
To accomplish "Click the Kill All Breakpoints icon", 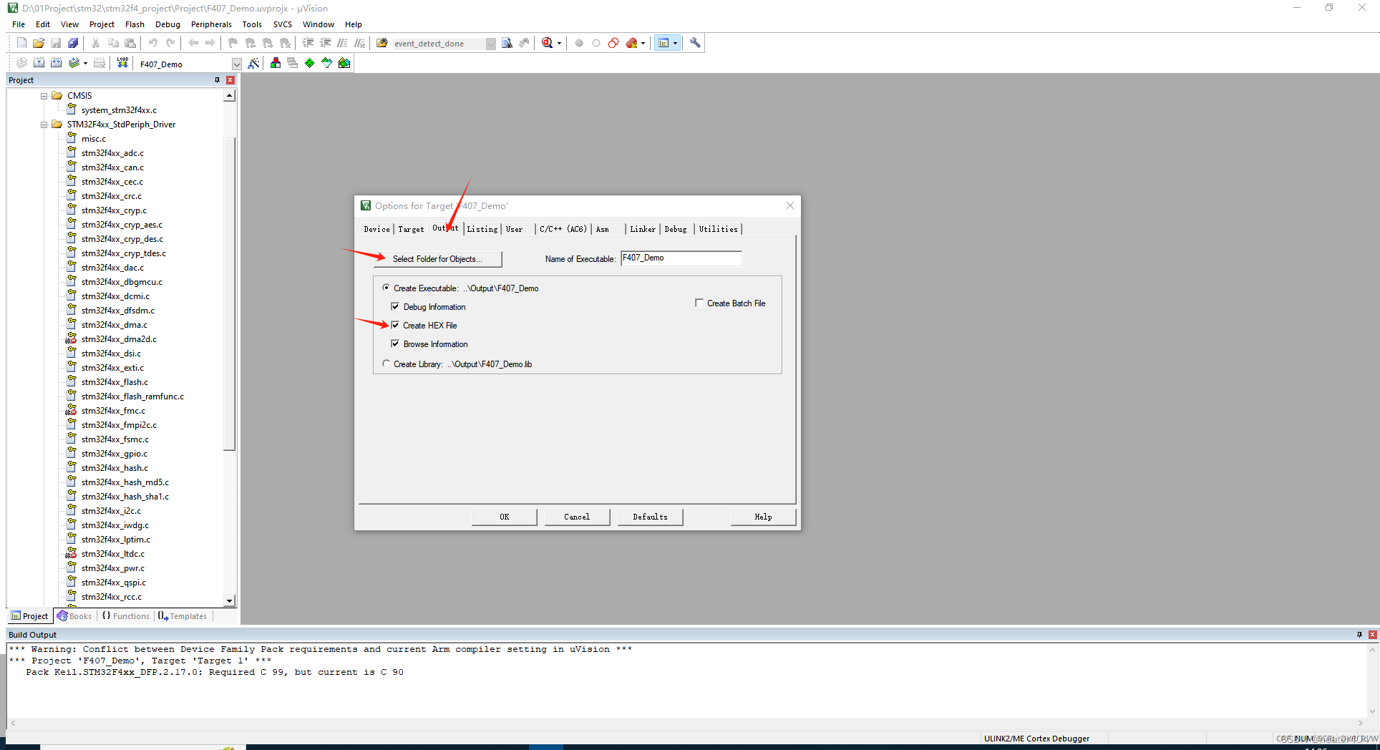I will coord(631,43).
